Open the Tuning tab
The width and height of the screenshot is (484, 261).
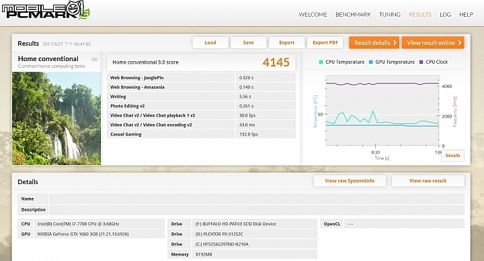tap(389, 15)
